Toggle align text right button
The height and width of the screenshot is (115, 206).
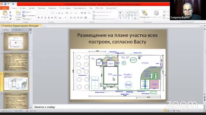[x=78, y=18]
